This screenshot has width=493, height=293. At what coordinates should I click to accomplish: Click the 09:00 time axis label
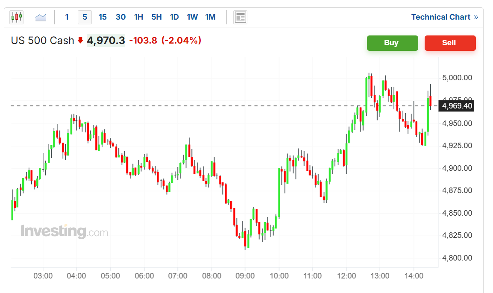pos(245,276)
